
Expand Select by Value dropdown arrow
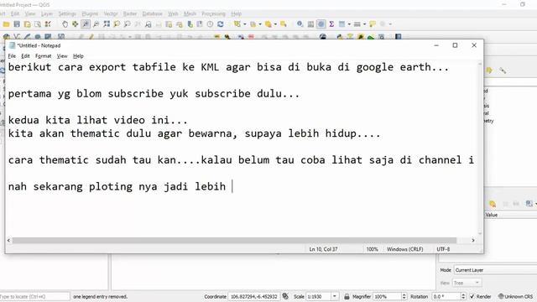(x=260, y=24)
